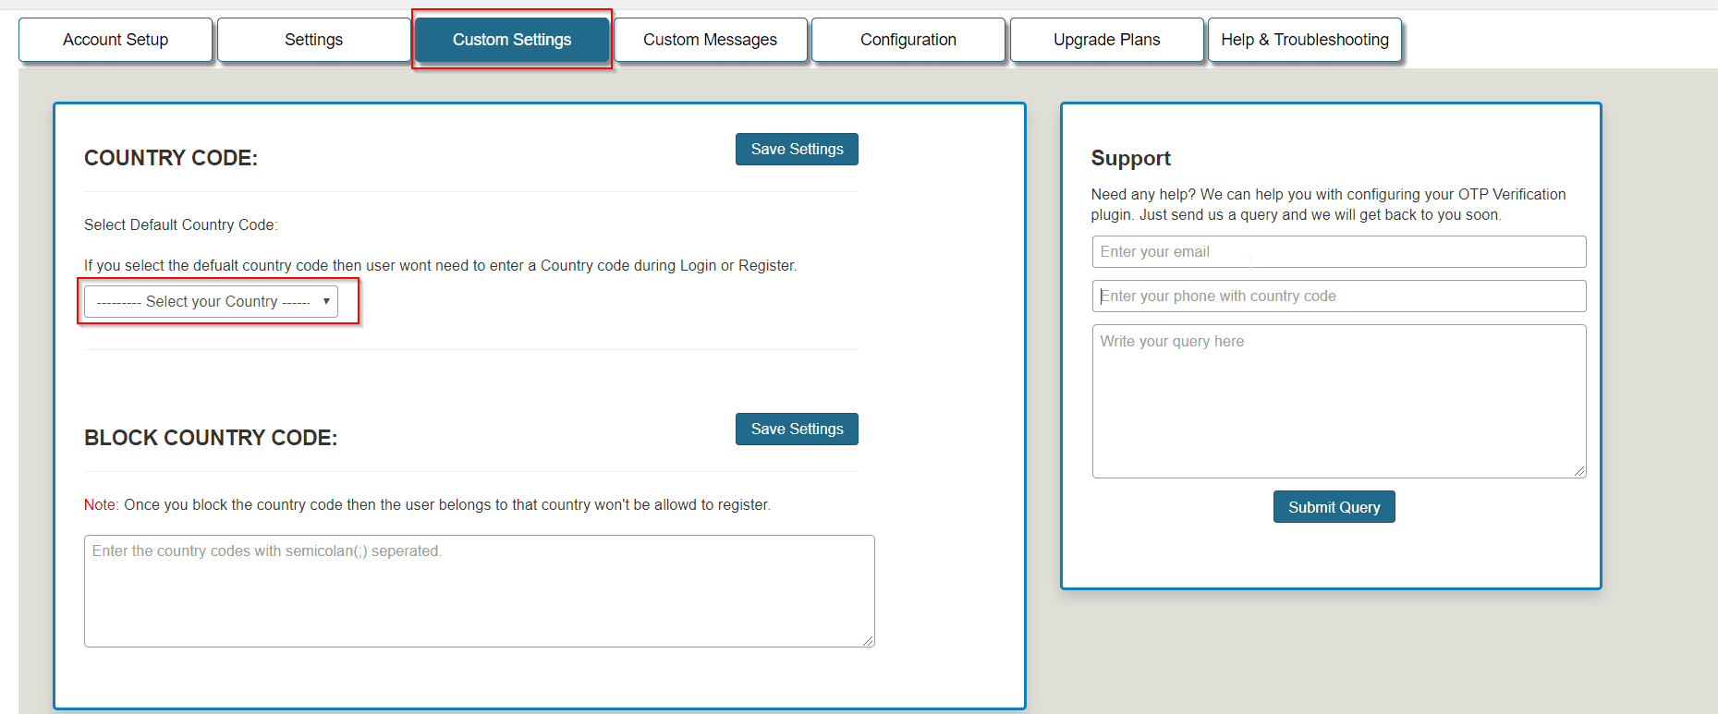Click the phone with country code field

point(1338,296)
